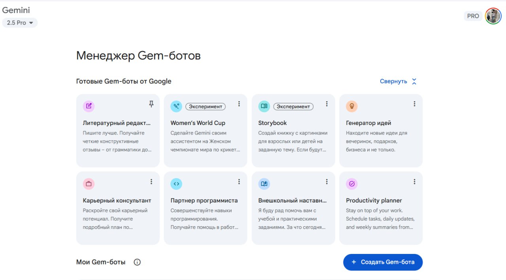The image size is (506, 280).
Task: Click the Литературный редактор pencil icon
Action: (x=89, y=106)
